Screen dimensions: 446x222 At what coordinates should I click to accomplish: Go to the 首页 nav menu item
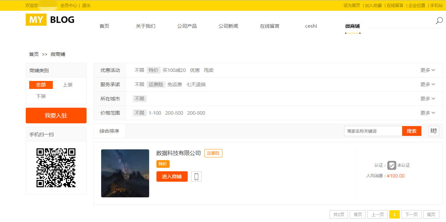[x=104, y=26]
